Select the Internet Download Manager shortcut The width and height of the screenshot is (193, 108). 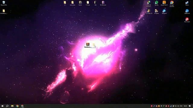point(149,4)
